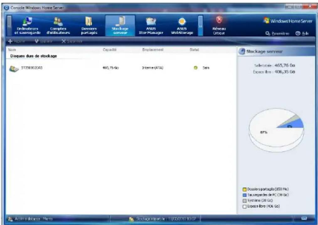This screenshot has width=318, height=225.
Task: Switch to the Dossiers partagés tab
Action: [x=89, y=26]
